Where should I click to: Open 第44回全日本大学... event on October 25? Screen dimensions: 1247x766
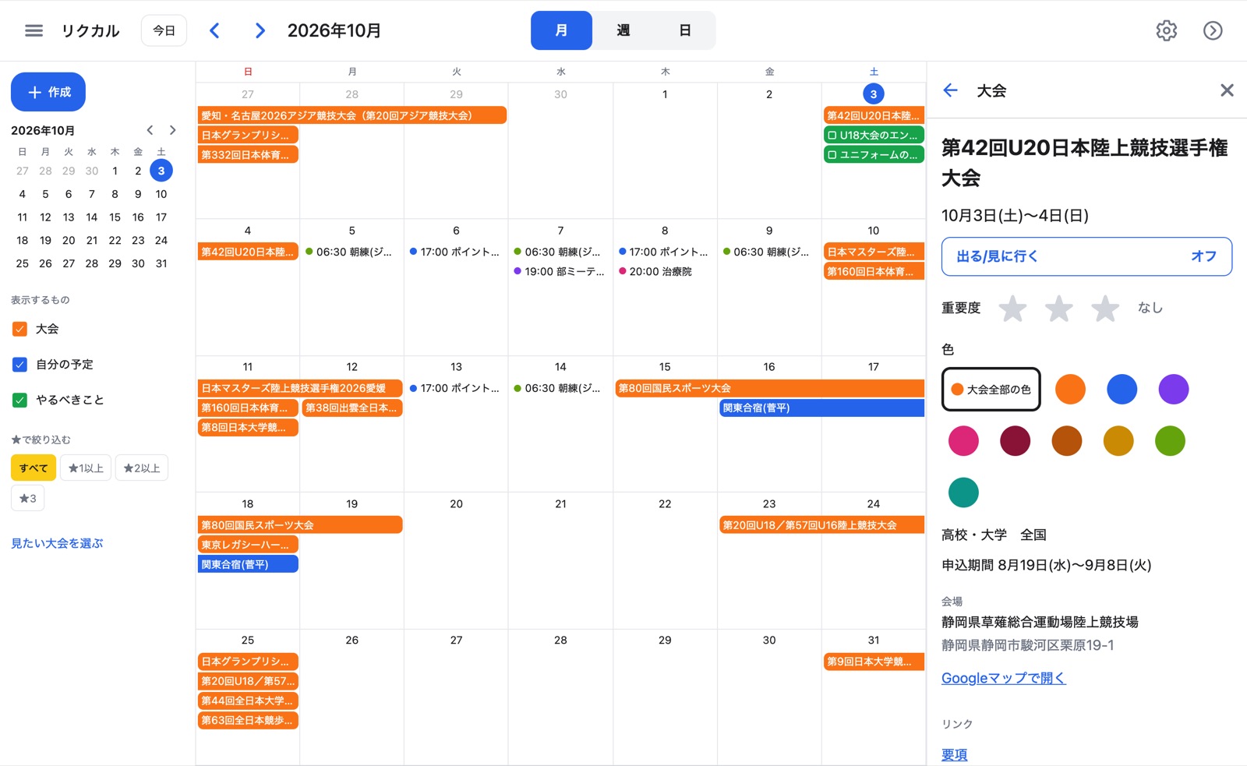(248, 701)
